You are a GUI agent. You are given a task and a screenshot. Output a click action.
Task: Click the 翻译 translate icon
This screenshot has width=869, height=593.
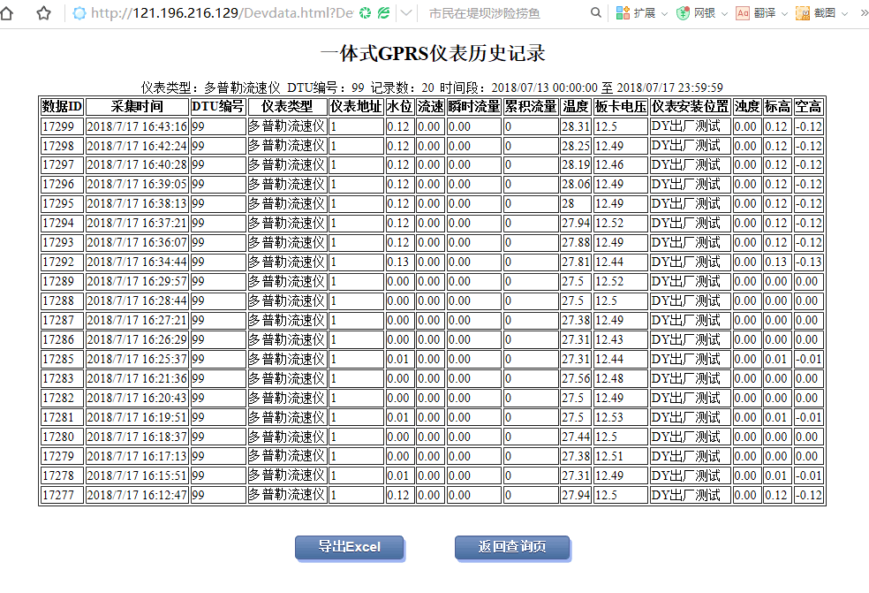tap(743, 13)
